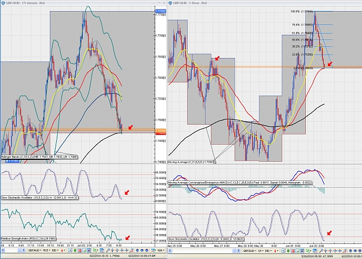Click magnifier zoom icon in 15-Minute chart toolbar
Viewport: 362px width, 259px height.
(x=108, y=250)
